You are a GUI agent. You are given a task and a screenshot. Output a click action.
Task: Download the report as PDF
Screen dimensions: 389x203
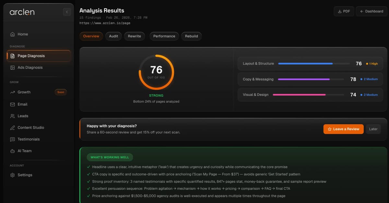click(x=344, y=11)
